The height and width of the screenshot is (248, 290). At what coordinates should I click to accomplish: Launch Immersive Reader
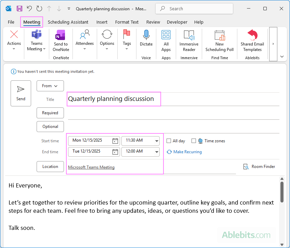point(189,40)
